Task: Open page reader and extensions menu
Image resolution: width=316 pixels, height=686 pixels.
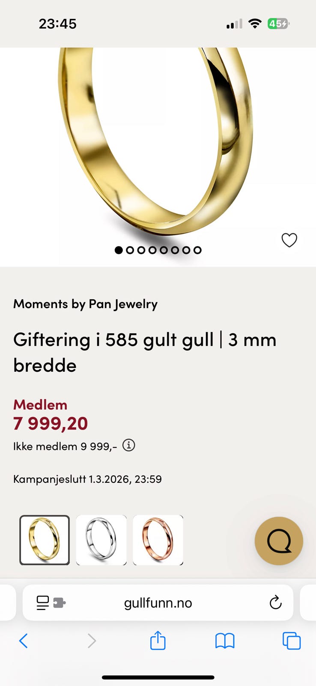Action: 51,602
